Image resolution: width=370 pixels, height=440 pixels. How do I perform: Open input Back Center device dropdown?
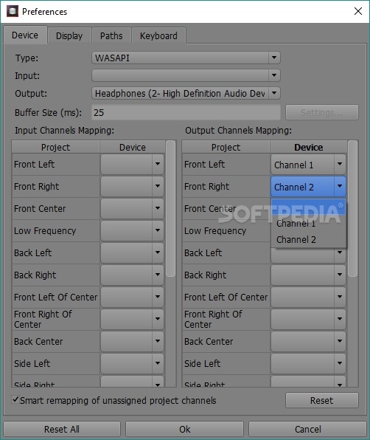coord(132,341)
